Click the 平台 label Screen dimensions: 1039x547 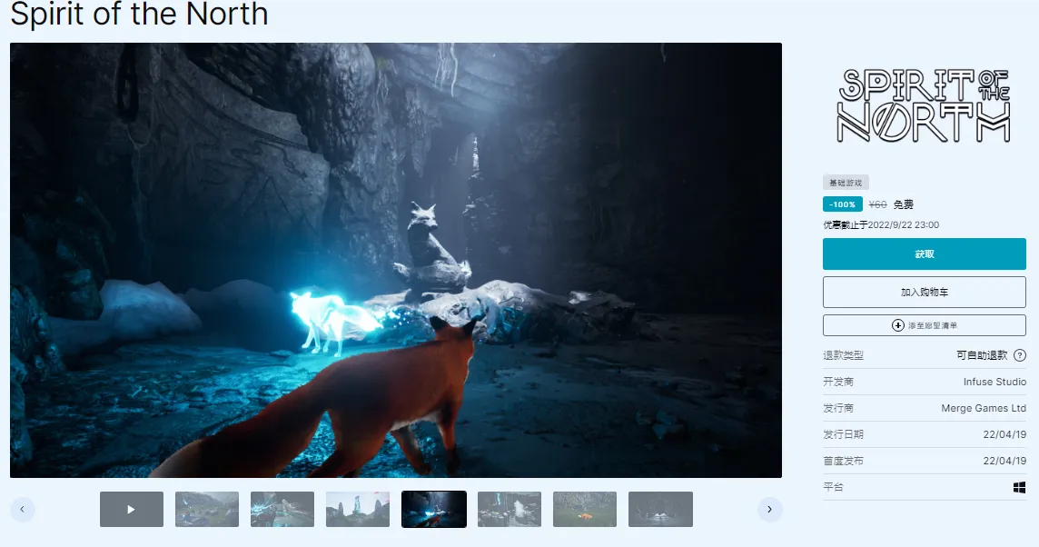[x=833, y=487]
